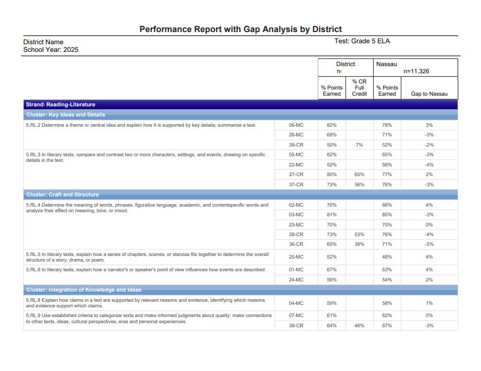Click the 46% CR full credit for 38-CR
The width and height of the screenshot is (481, 371).
point(359,326)
